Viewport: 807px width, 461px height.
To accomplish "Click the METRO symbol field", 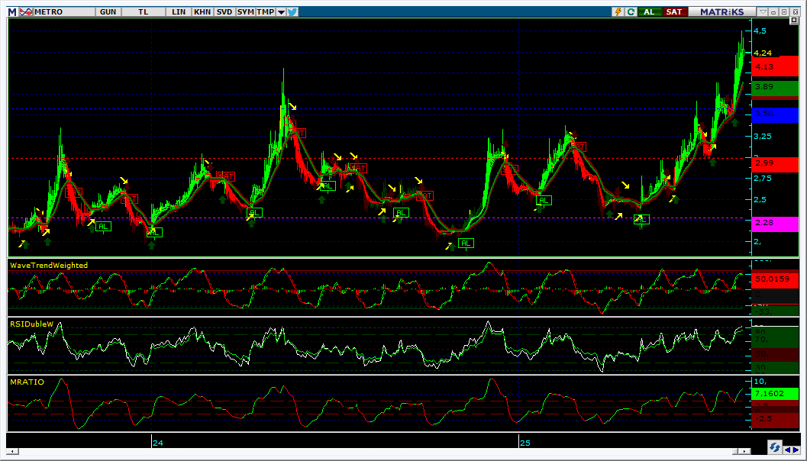I will (x=64, y=12).
